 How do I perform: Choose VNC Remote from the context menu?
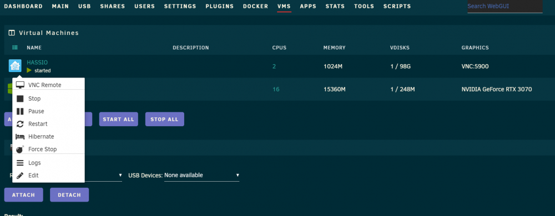[48, 85]
